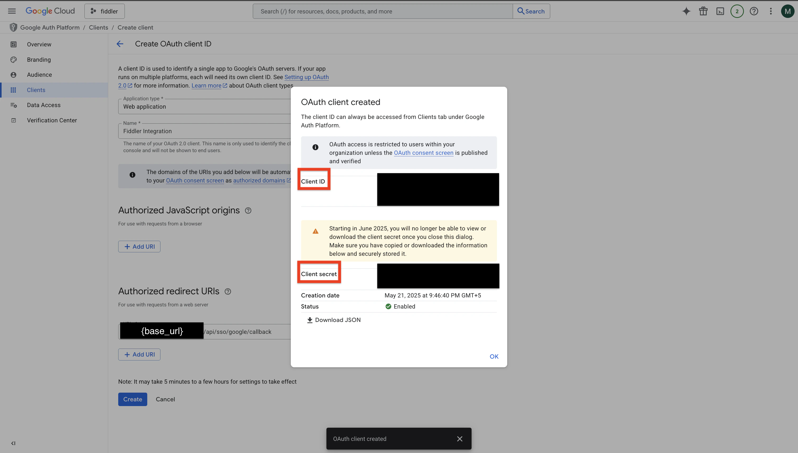Click the Search button
Image resolution: width=798 pixels, height=453 pixels.
[531, 11]
